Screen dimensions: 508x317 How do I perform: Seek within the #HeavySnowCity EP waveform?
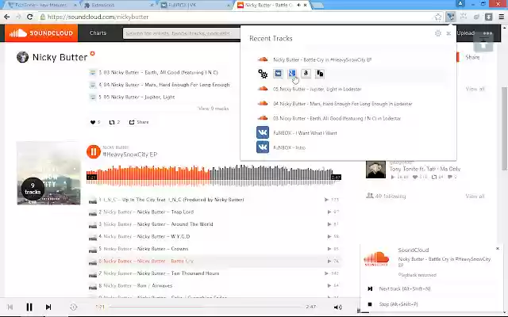(214, 176)
